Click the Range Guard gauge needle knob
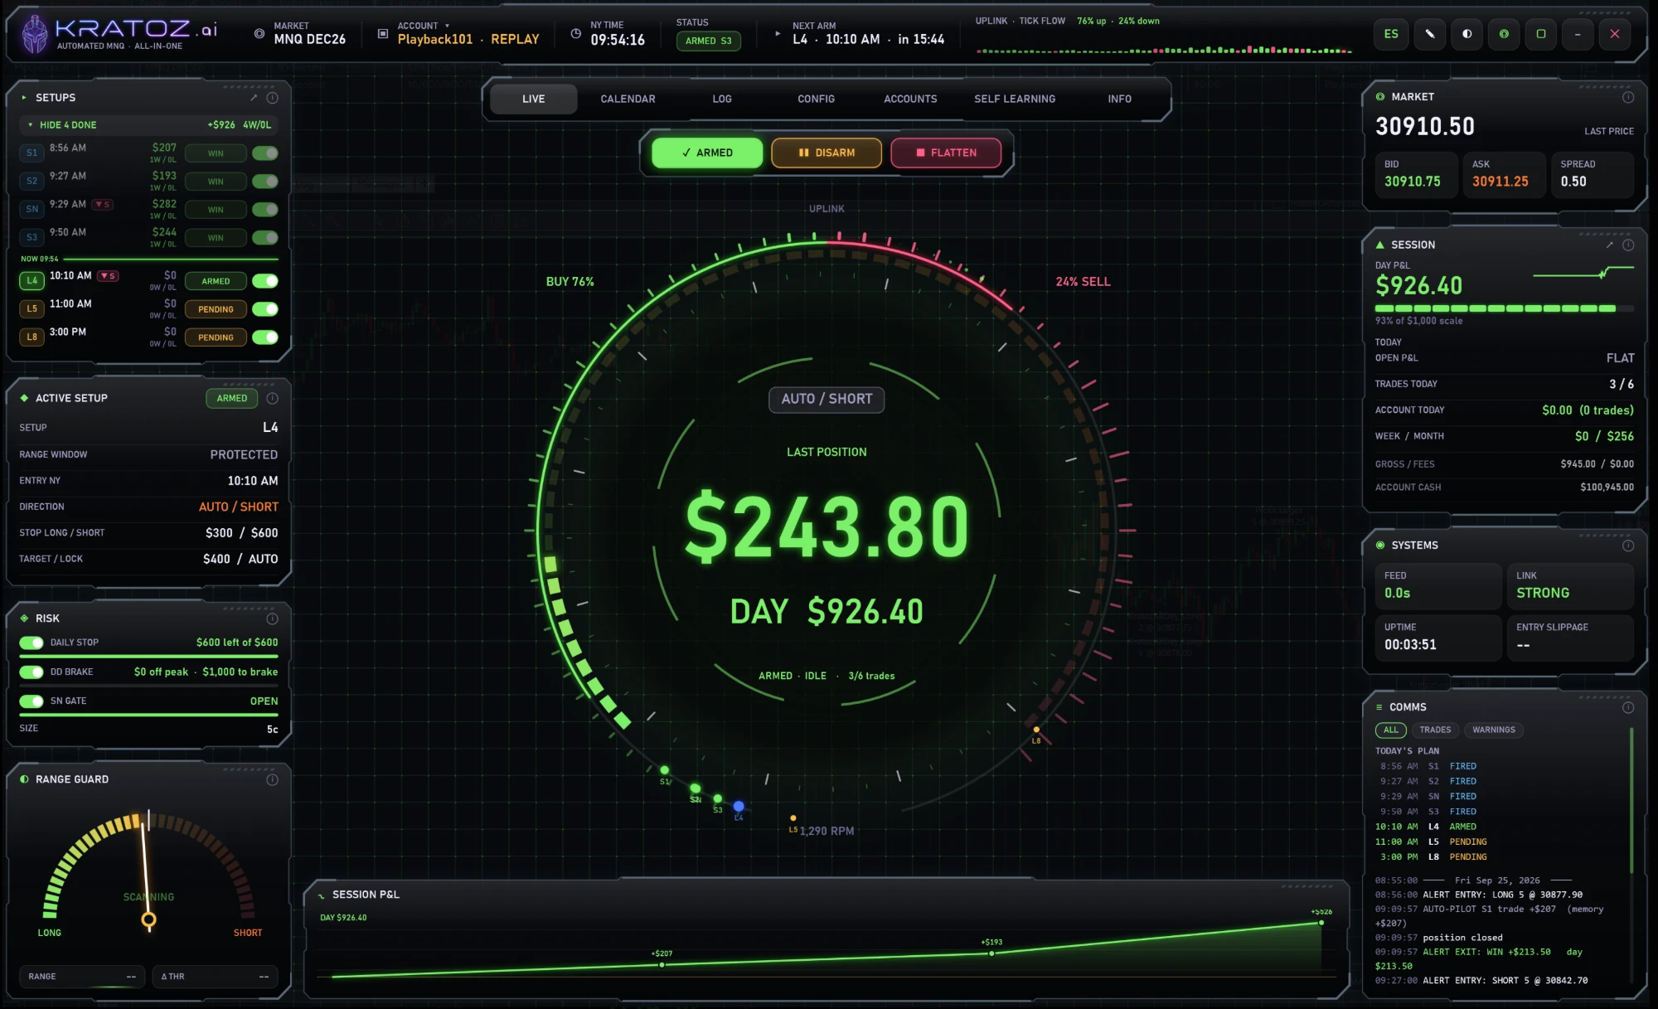 [x=148, y=919]
